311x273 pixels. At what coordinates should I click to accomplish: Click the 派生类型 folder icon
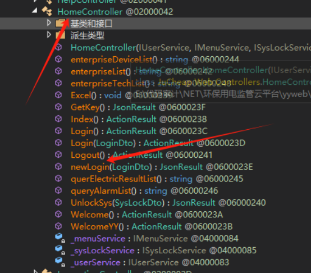[61, 35]
